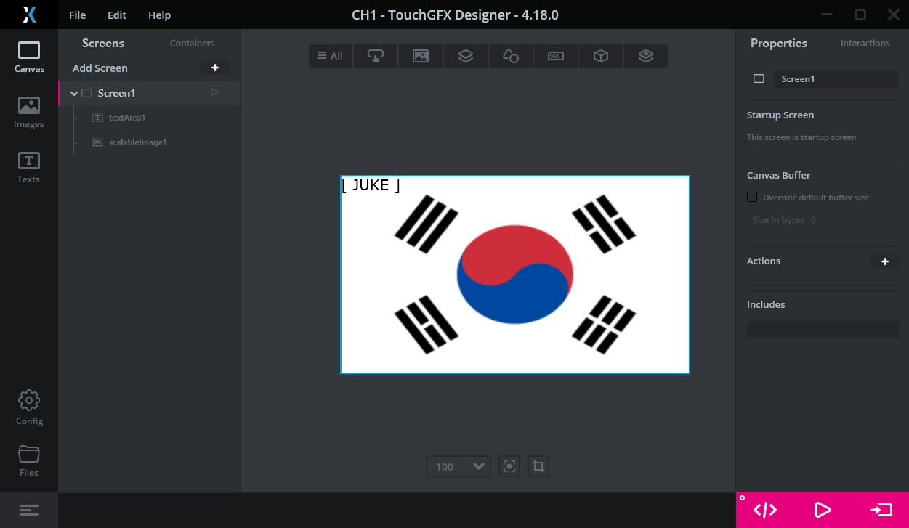Open Buttons widget category
Screen dimensions: 909x528
(376, 56)
